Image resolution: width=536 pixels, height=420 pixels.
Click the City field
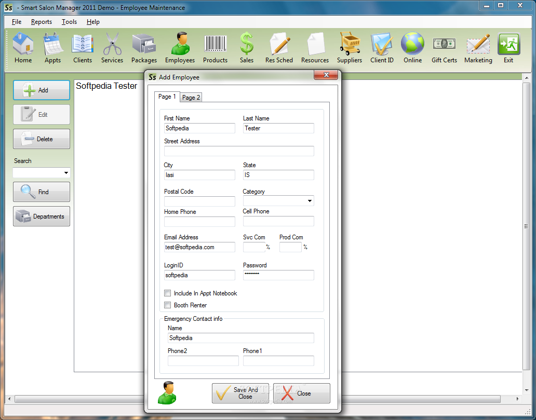[x=199, y=175]
